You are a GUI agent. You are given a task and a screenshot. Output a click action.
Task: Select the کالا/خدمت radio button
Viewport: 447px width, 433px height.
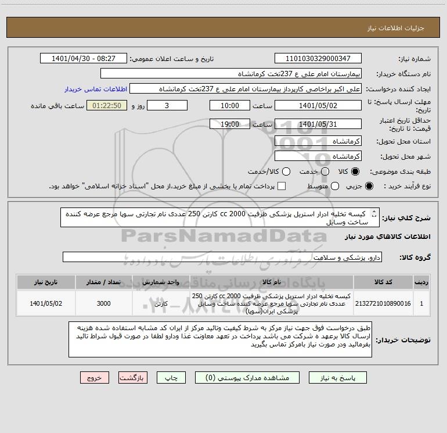click(286, 171)
